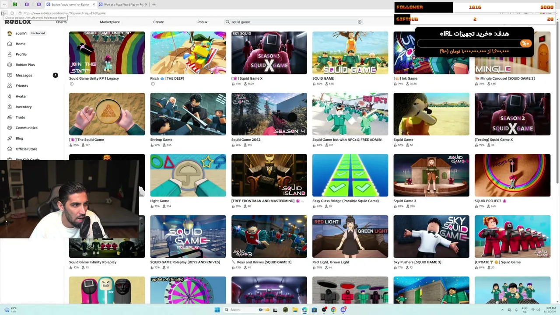This screenshot has width=560, height=315.
Task: Click the search magnifier icon in Roblox
Action: pos(227,22)
